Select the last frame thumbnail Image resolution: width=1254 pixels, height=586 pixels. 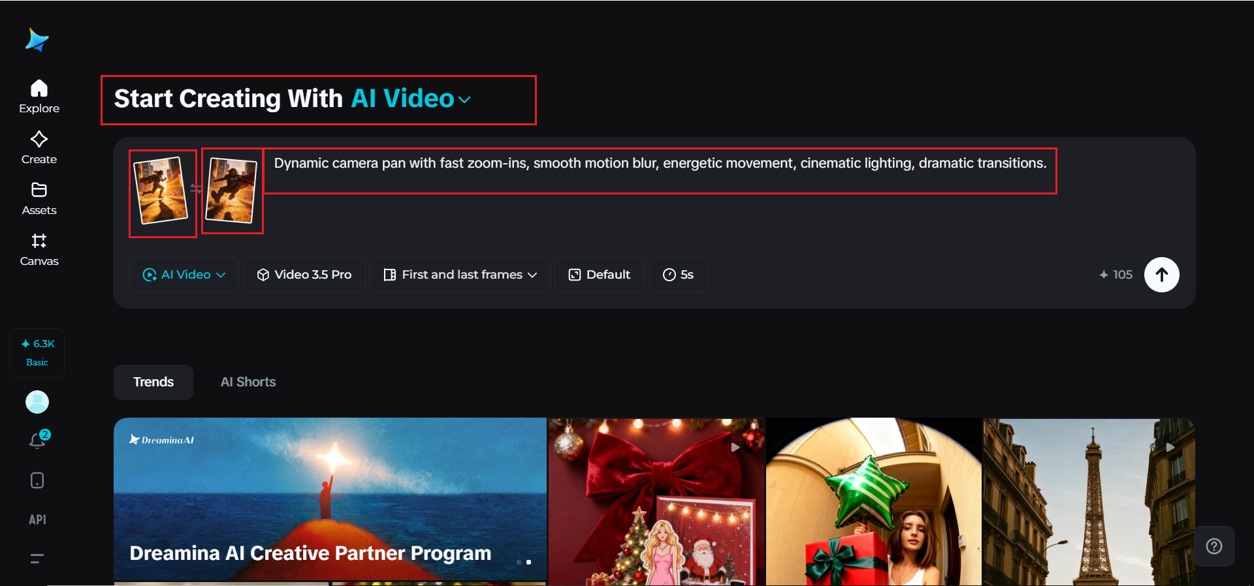pyautogui.click(x=231, y=191)
